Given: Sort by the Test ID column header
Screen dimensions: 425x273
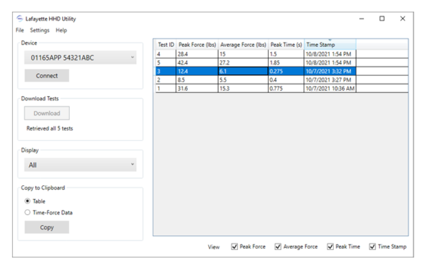Looking at the screenshot, I should 166,44.
